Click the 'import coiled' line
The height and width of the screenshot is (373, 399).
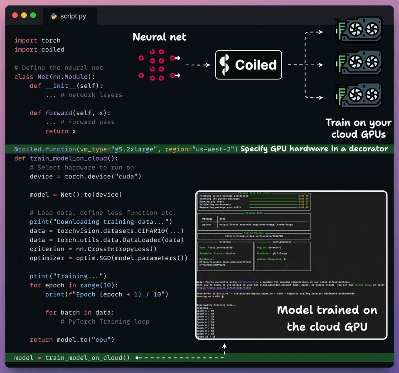coord(39,49)
